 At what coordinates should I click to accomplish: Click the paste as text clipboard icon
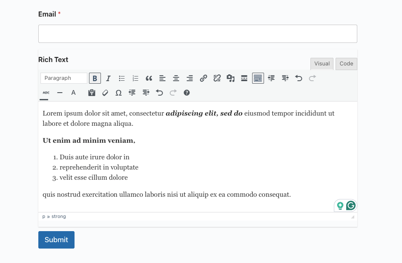point(92,93)
